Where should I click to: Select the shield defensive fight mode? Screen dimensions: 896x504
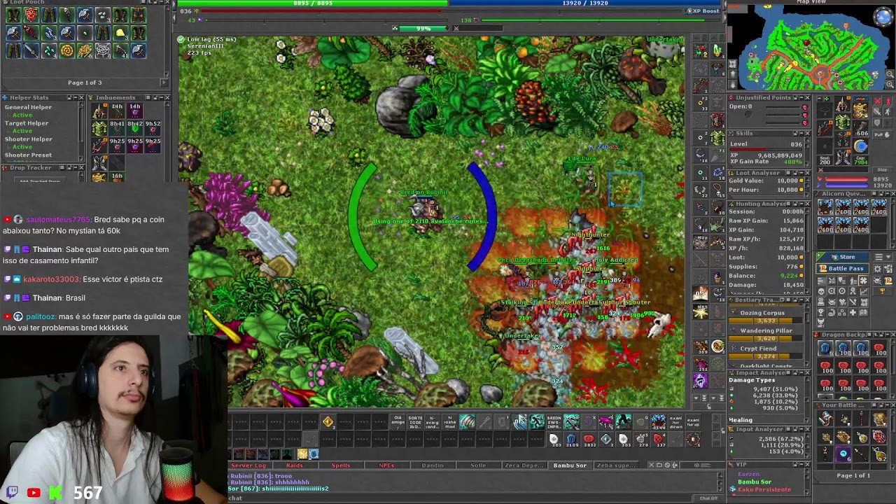coord(878,122)
